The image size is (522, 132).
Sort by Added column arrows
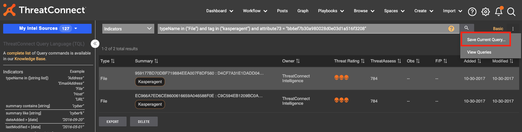coord(479,61)
